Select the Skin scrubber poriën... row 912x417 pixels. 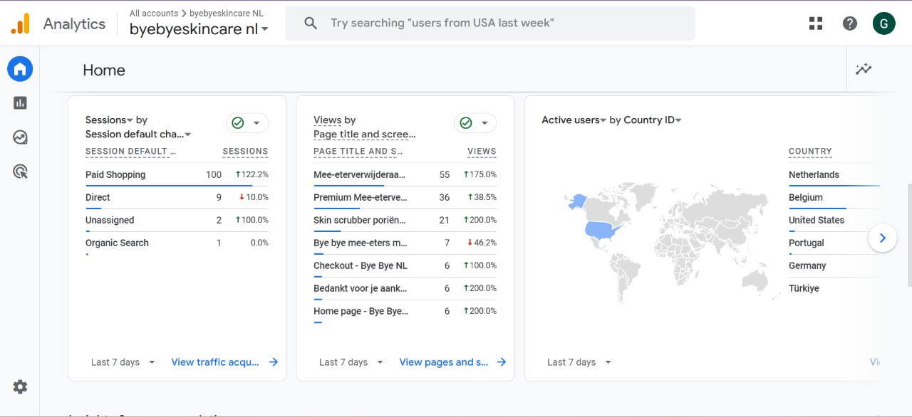tap(405, 220)
